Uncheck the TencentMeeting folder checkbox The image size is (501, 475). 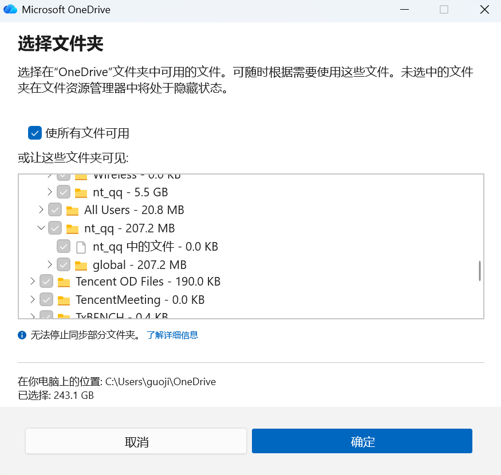[x=46, y=299]
